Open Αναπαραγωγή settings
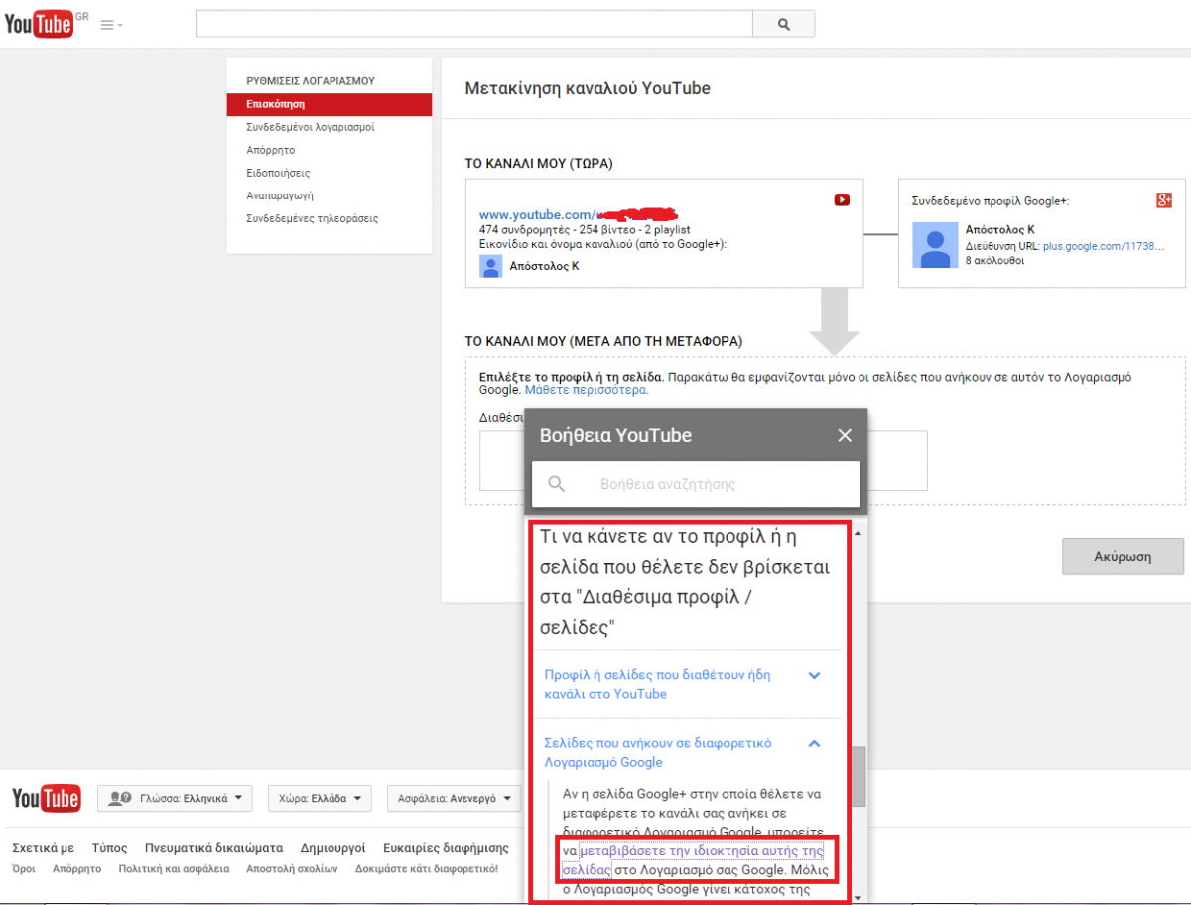The width and height of the screenshot is (1191, 905). (x=280, y=195)
